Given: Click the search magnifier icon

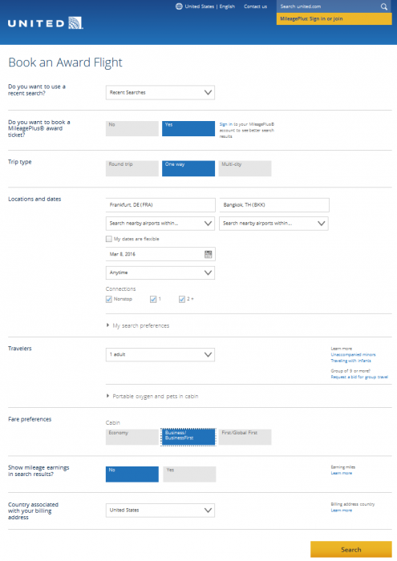Looking at the screenshot, I should click(383, 6).
